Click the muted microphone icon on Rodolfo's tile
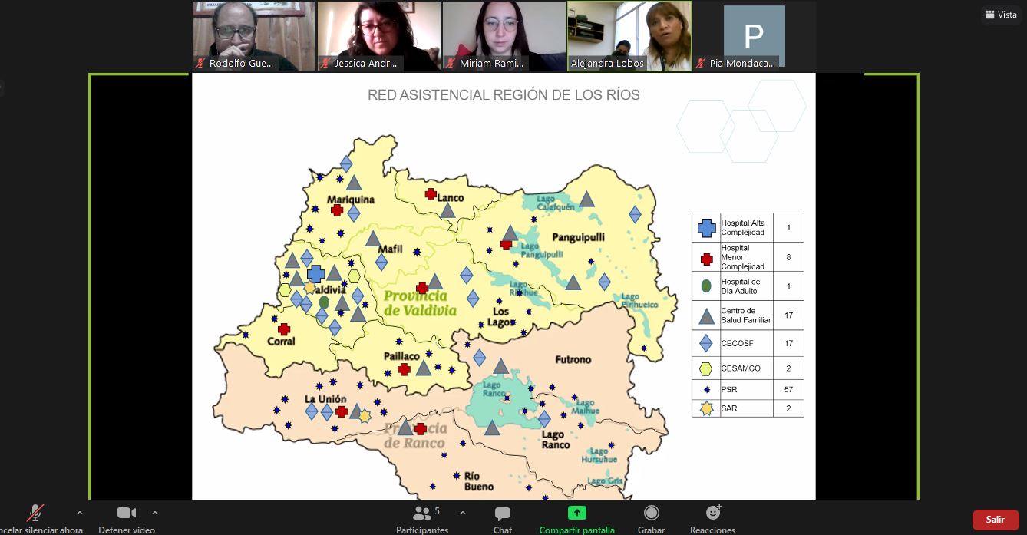The image size is (1027, 535). [x=201, y=64]
